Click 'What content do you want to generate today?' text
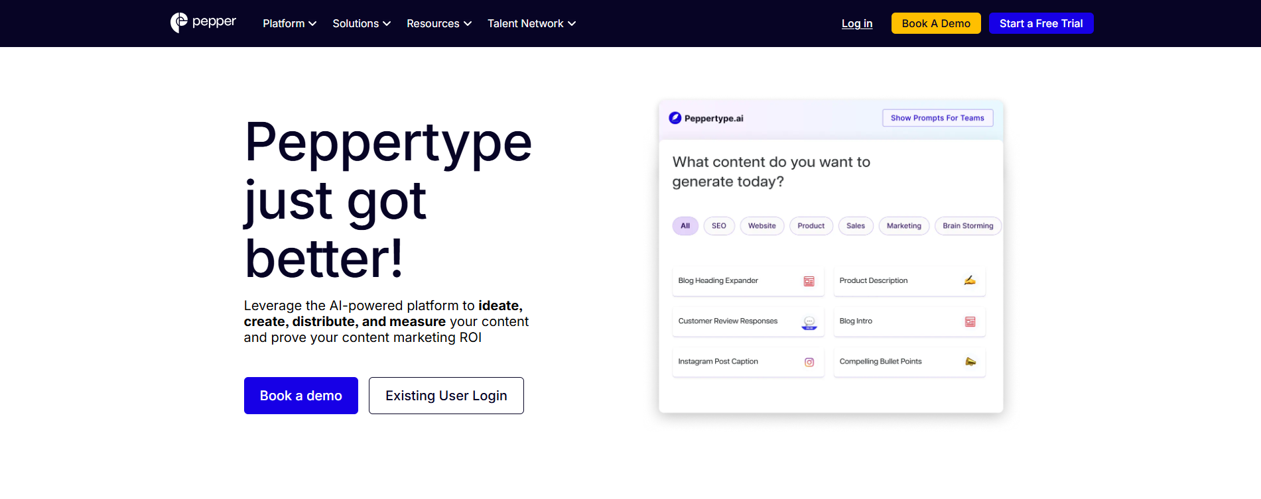The height and width of the screenshot is (499, 1261). point(771,172)
